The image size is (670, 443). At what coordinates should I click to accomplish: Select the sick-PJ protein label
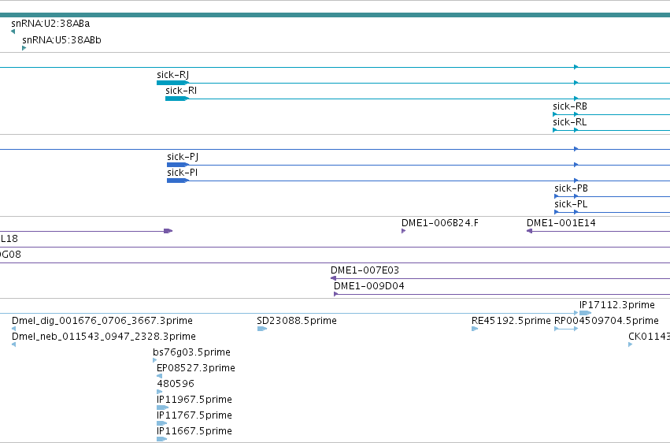[x=183, y=157]
